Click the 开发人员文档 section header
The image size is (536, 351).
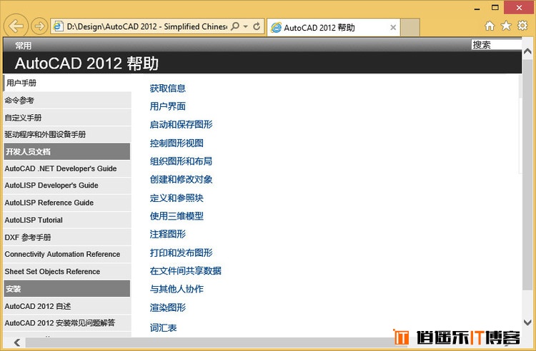[x=67, y=151]
